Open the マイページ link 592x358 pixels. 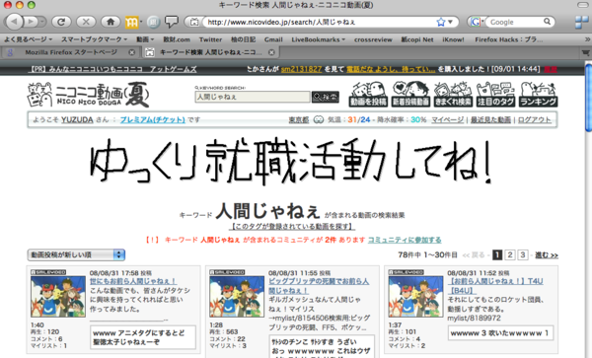point(447,119)
